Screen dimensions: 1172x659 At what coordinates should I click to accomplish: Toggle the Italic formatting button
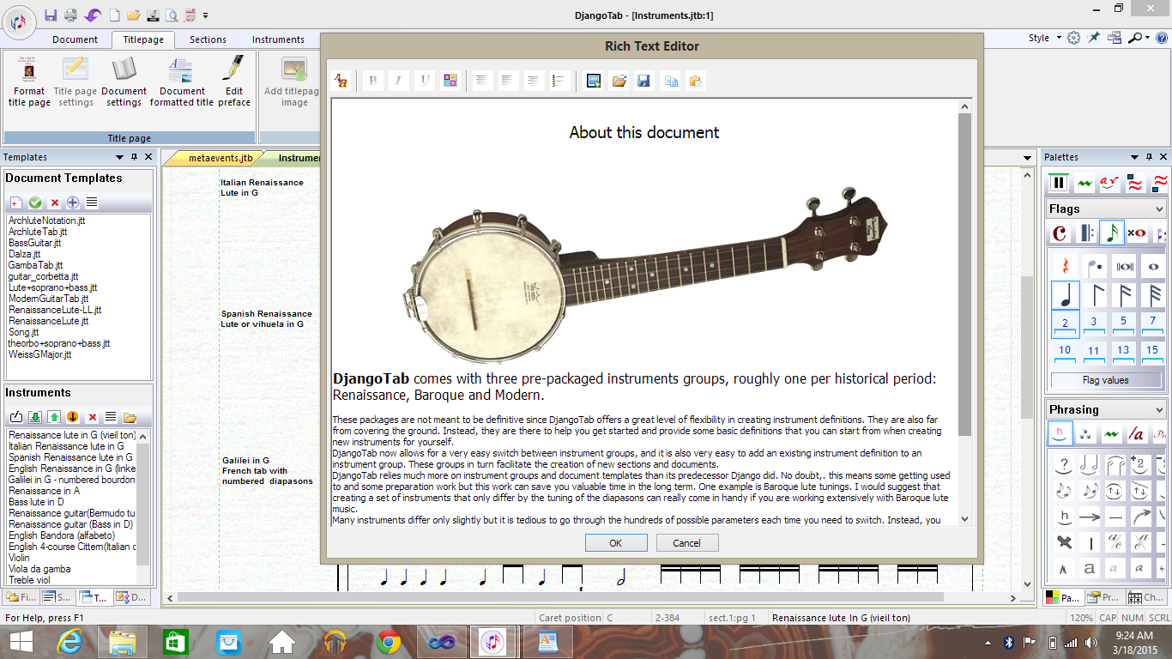398,81
